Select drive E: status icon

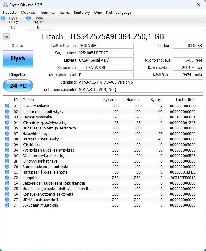(28, 18)
